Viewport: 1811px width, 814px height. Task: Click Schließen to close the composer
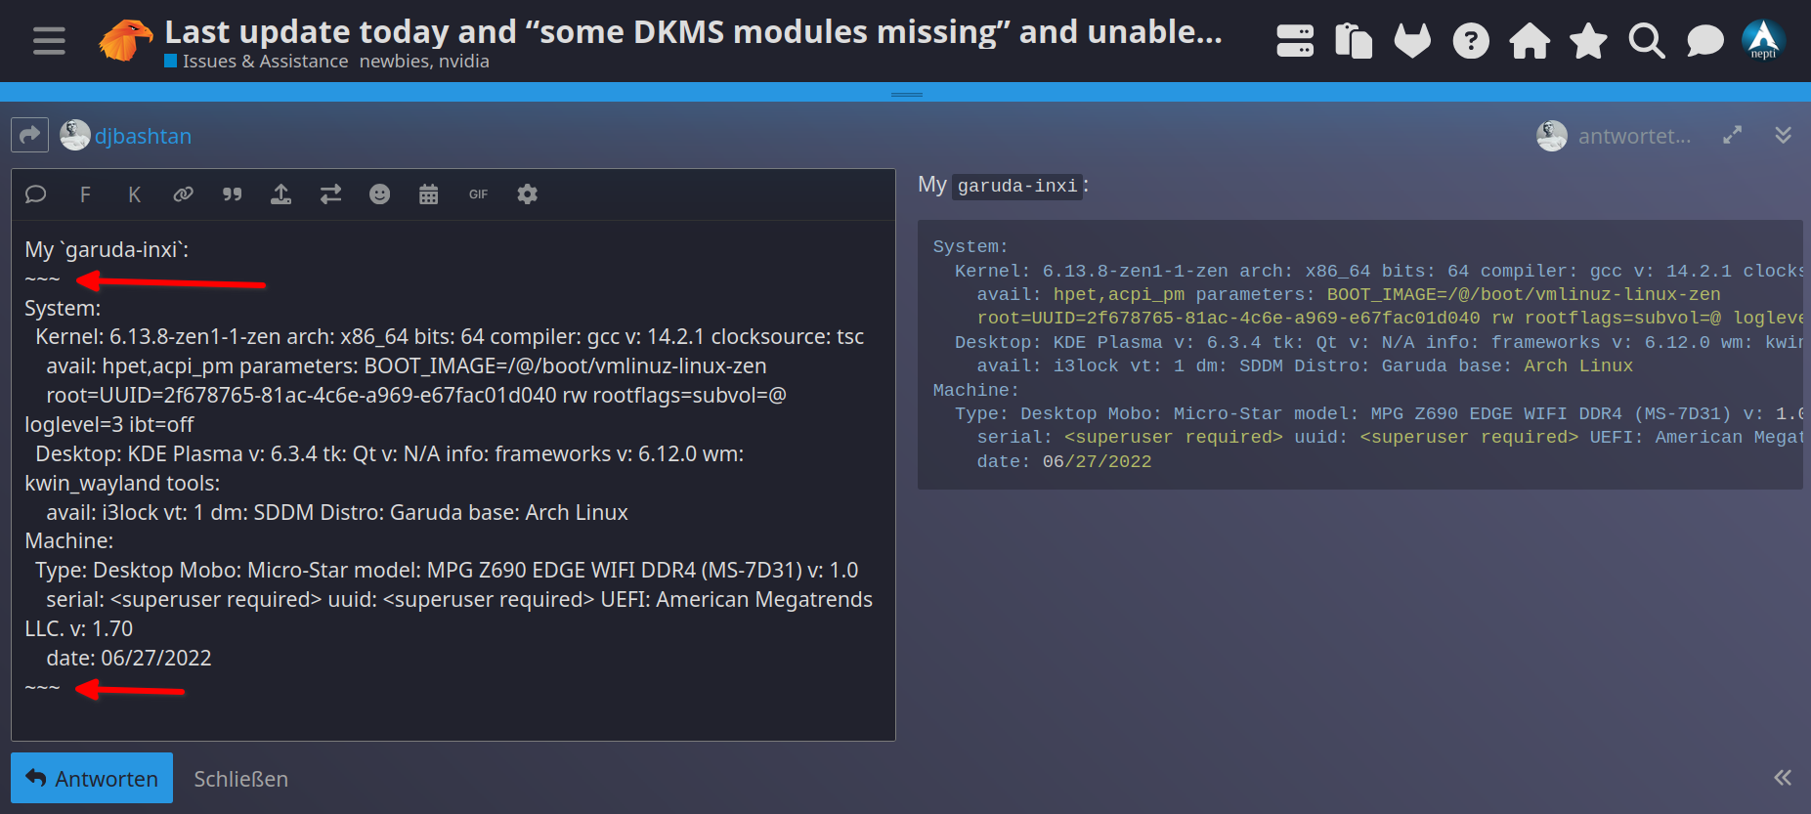pyautogui.click(x=240, y=779)
